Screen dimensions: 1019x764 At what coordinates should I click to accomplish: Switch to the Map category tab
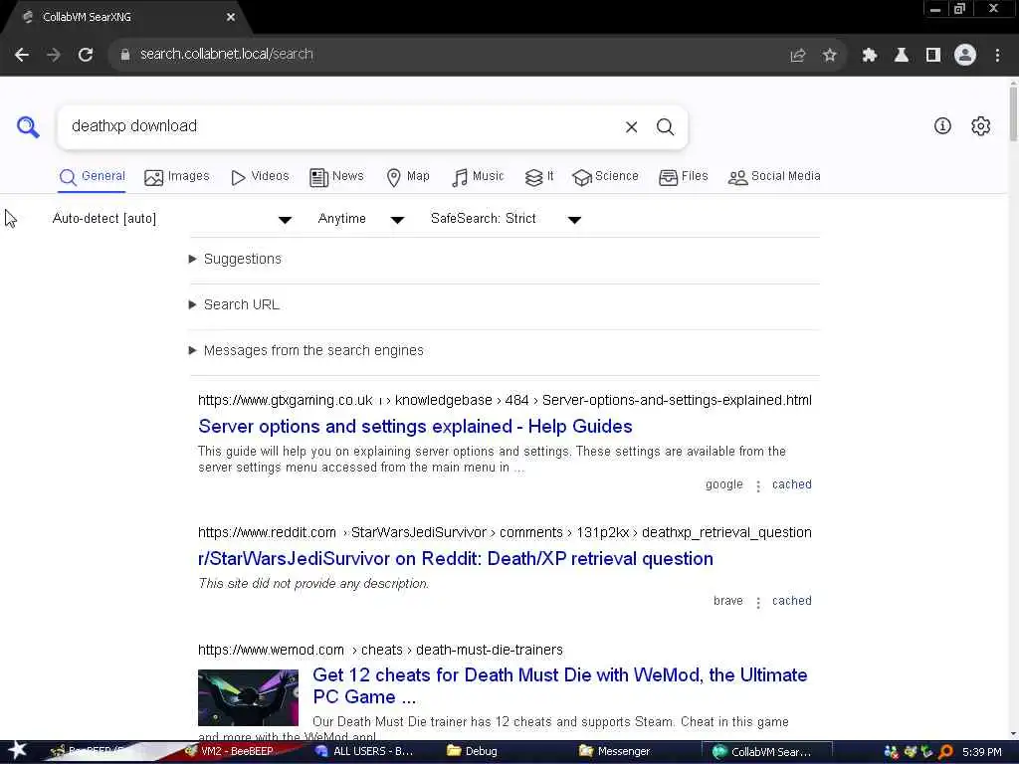tap(407, 177)
